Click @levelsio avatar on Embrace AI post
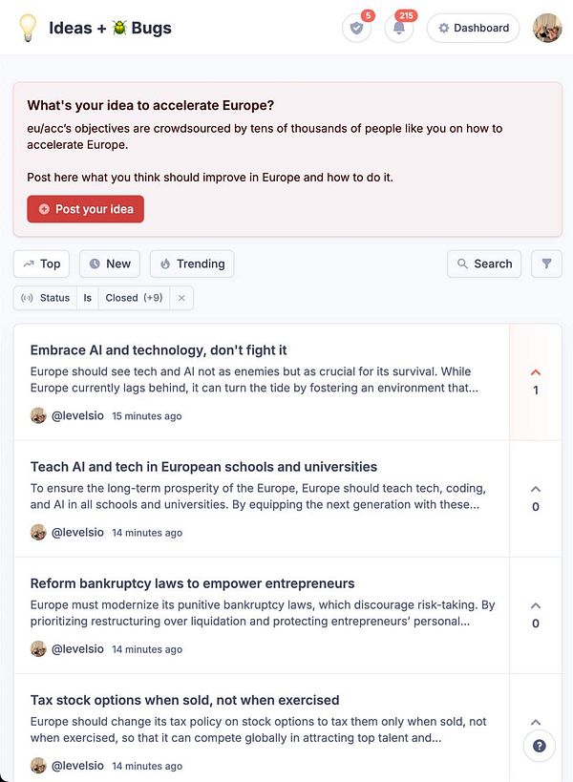This screenshot has height=782, width=573. 38,416
